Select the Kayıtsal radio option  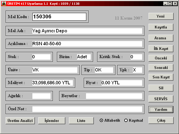(x=126, y=120)
